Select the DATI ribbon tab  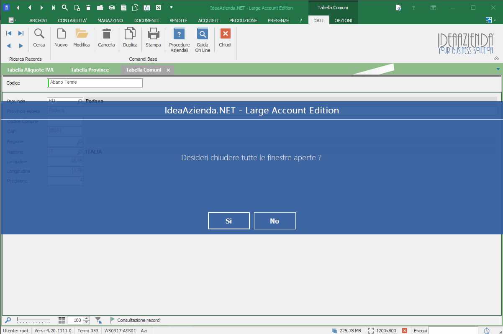pyautogui.click(x=318, y=21)
